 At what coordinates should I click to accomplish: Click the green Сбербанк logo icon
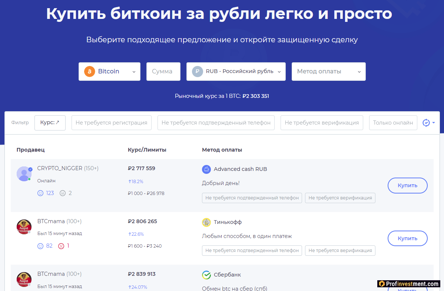[206, 275]
